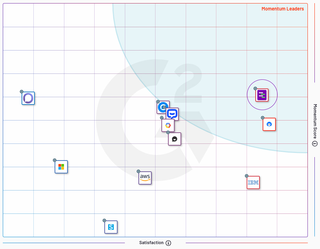Click the purple ring logo tile
Viewport: 320px width, 249px height.
28,98
